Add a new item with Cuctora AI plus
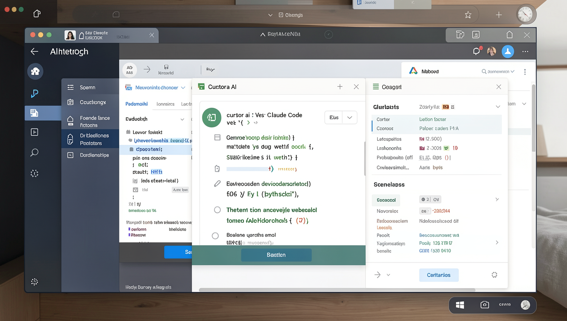 pyautogui.click(x=340, y=87)
